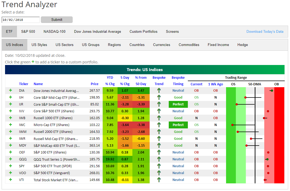Switch to the S&P 500 tab
The height and width of the screenshot is (191, 290).
point(28,31)
